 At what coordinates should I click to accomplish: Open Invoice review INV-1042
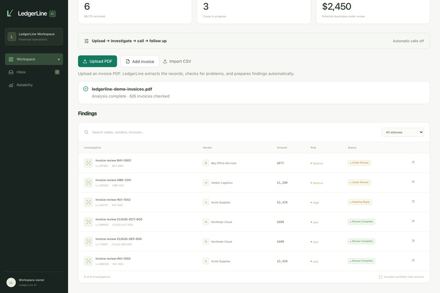coord(113,200)
